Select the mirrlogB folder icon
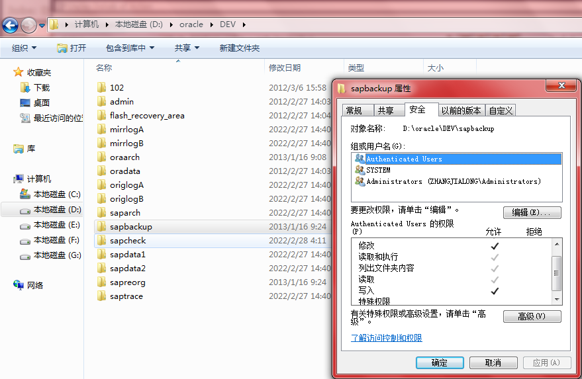Image resolution: width=582 pixels, height=379 pixels. [101, 143]
